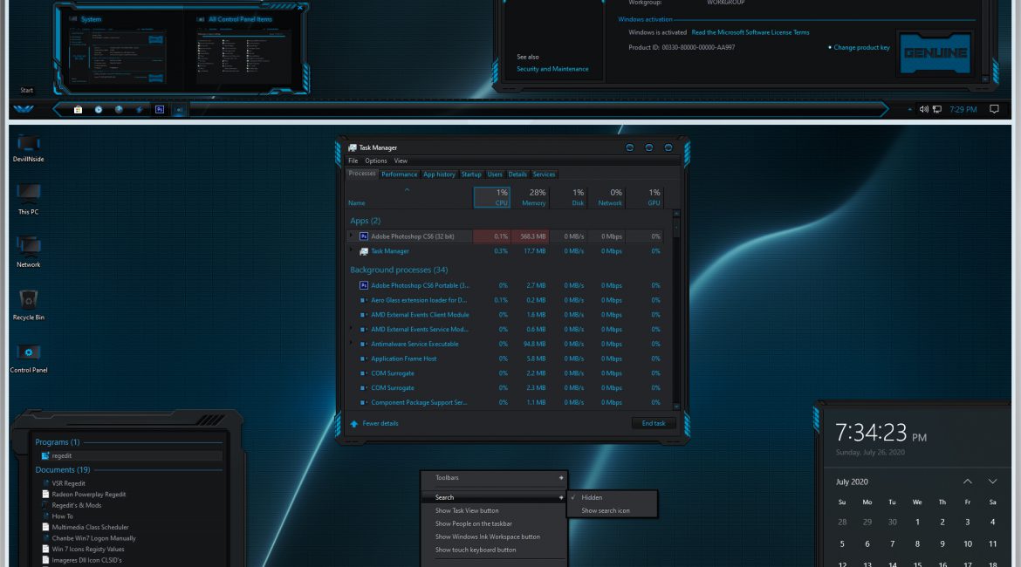Viewport: 1021px width, 567px height.
Task: Click the icon beside Task Manager process row
Action: tap(364, 251)
